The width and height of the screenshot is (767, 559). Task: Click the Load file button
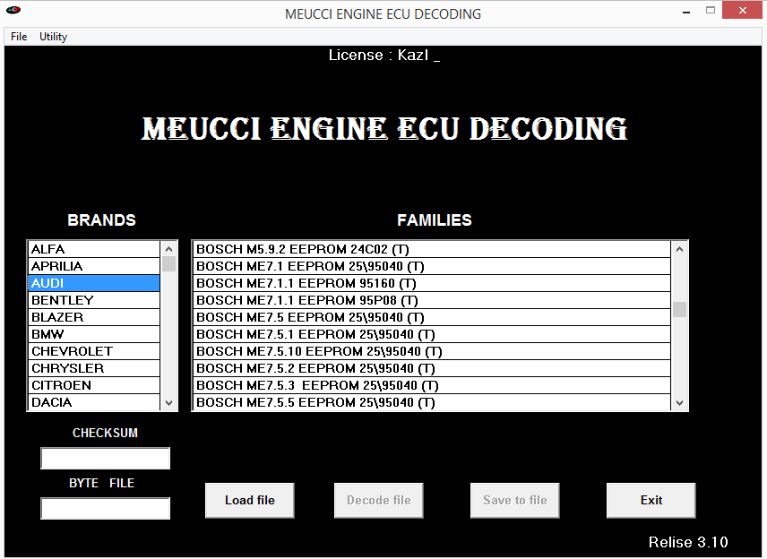click(249, 500)
